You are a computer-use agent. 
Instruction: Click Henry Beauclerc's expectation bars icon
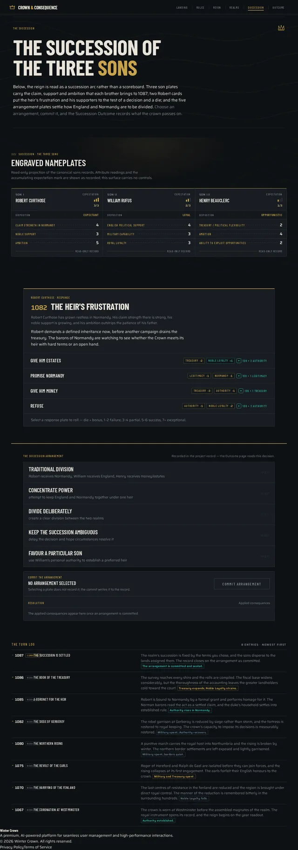pos(280,200)
